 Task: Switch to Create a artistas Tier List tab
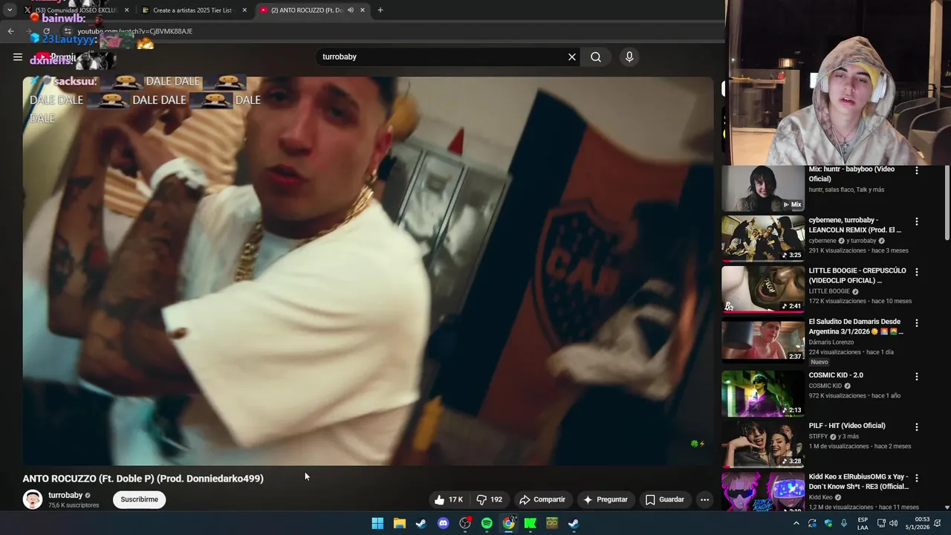tap(195, 10)
